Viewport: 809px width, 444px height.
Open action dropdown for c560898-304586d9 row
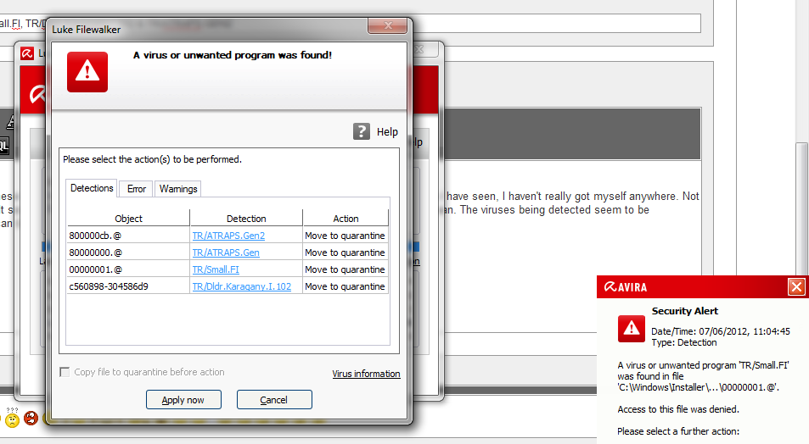pyautogui.click(x=346, y=286)
